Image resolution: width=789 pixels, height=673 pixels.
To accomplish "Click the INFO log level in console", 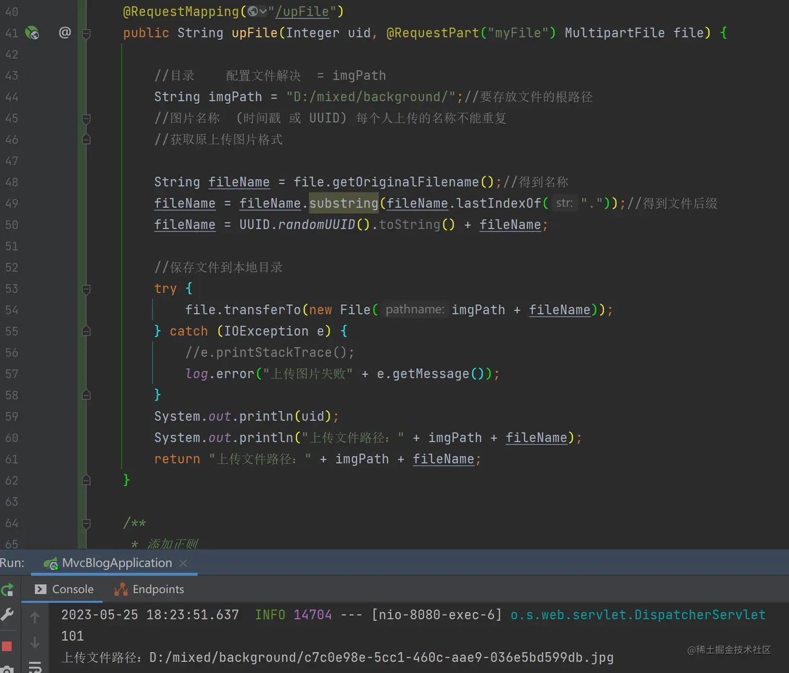I will 270,615.
